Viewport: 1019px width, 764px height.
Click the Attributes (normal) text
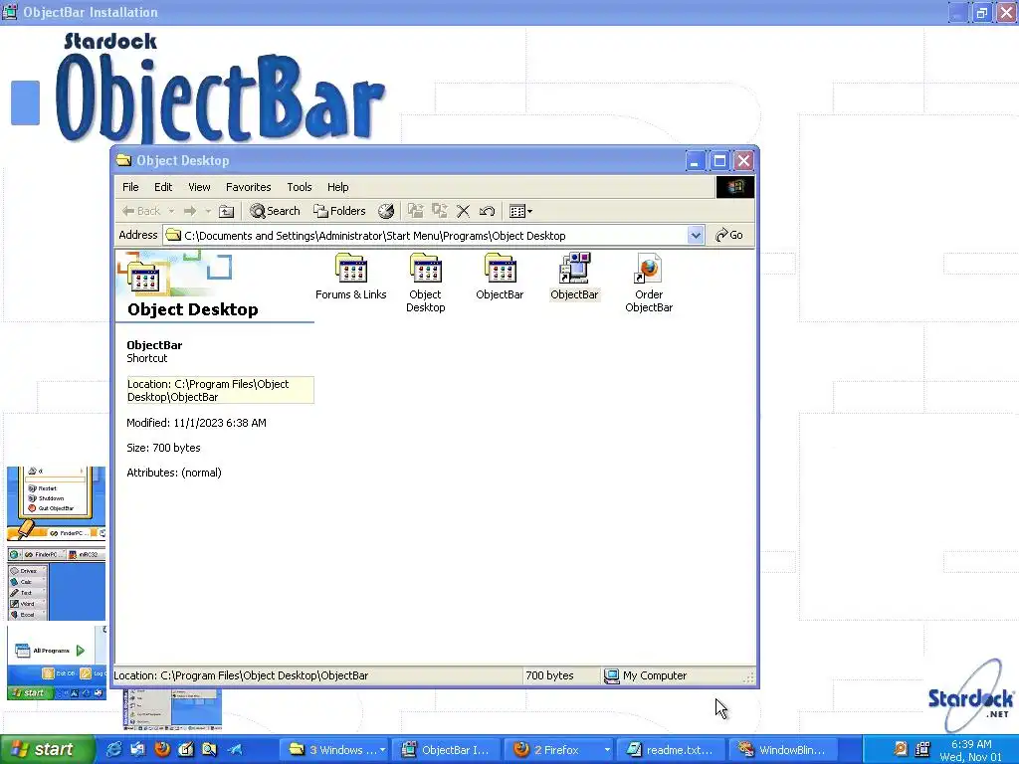(x=174, y=473)
